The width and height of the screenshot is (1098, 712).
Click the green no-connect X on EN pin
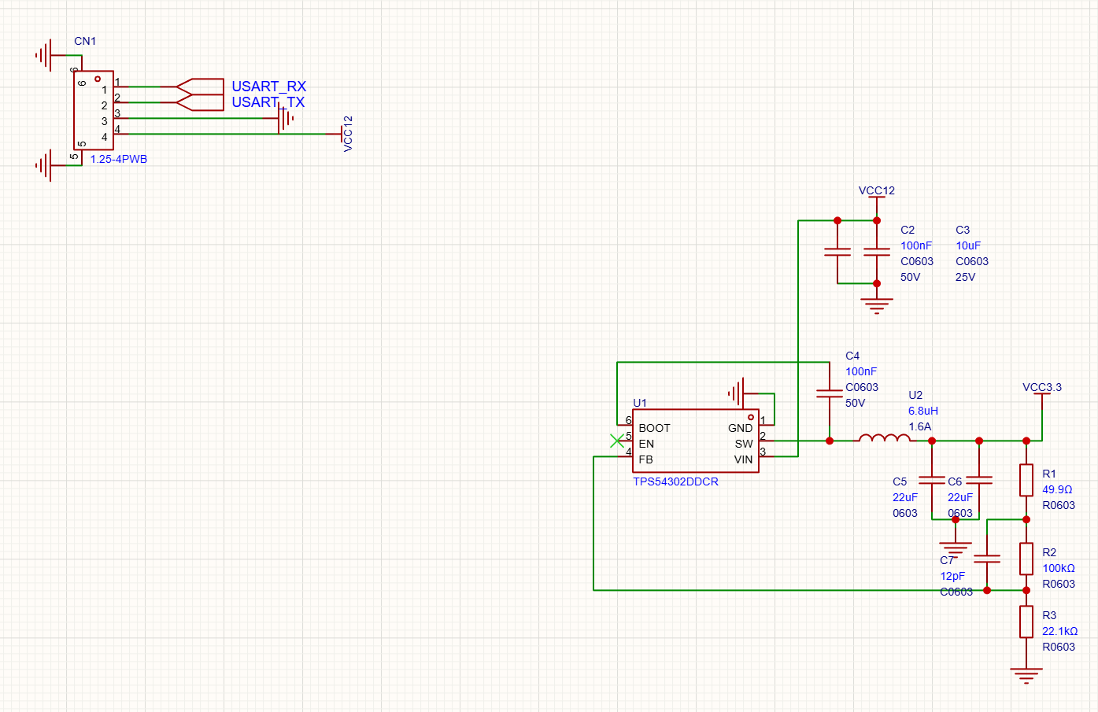pos(617,441)
